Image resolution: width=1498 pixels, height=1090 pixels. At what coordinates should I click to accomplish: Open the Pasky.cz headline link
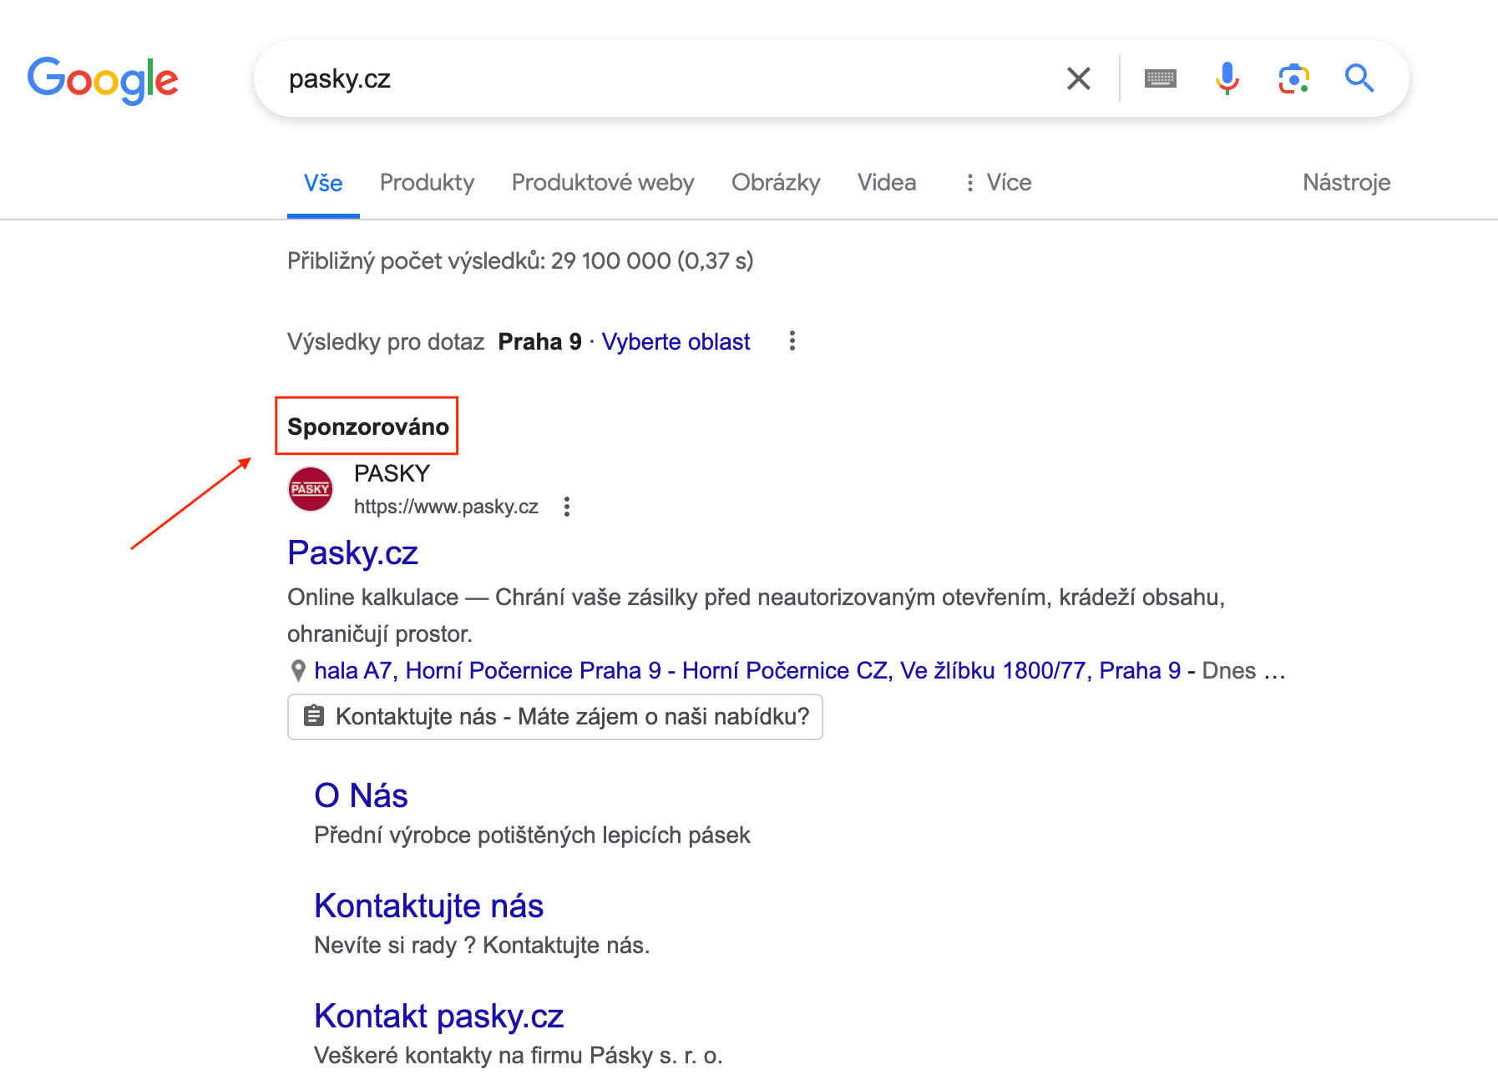[x=352, y=553]
